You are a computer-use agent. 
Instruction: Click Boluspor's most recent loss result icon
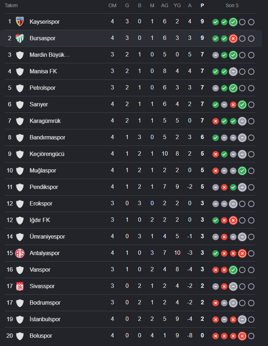pos(242,336)
